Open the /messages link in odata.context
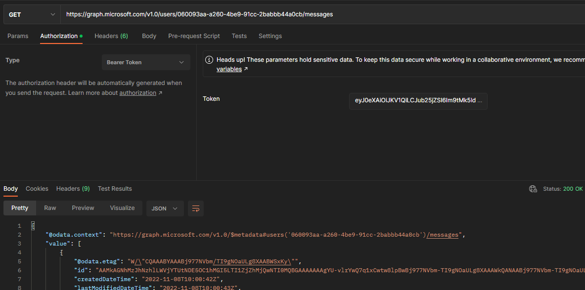 [442, 235]
